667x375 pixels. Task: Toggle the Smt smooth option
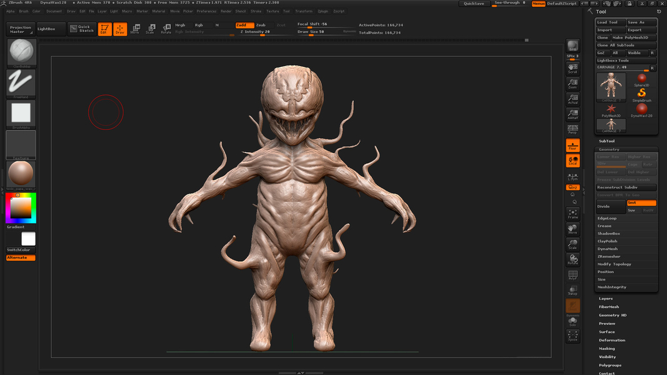[x=641, y=202]
